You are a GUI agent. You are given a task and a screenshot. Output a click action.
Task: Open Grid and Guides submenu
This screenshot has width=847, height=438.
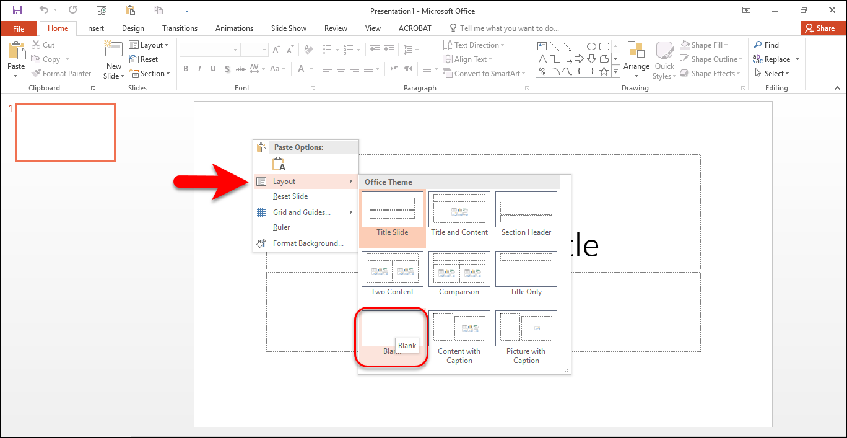[x=306, y=212]
